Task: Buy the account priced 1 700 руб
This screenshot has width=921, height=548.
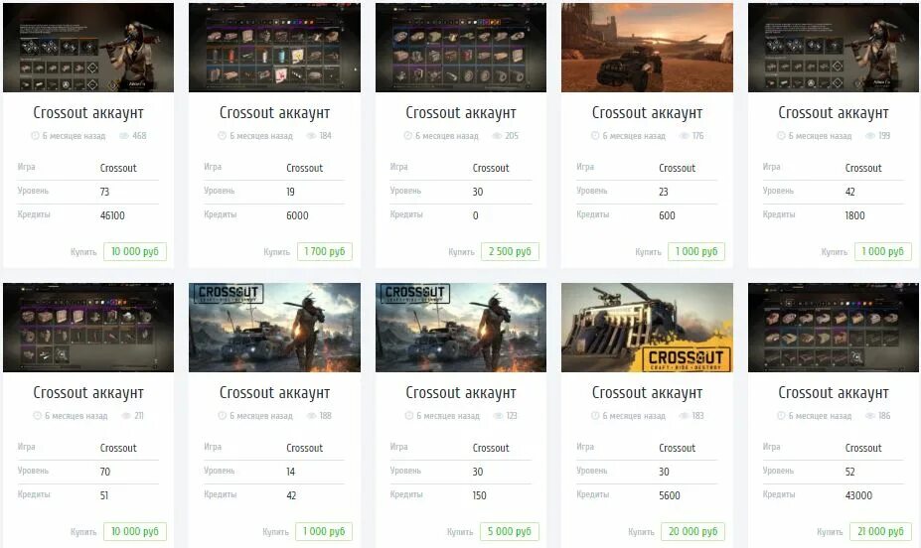Action: [324, 252]
